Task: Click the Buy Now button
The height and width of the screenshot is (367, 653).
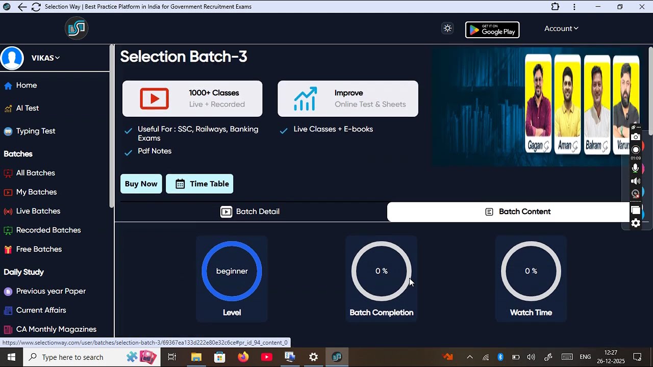Action: 141,184
